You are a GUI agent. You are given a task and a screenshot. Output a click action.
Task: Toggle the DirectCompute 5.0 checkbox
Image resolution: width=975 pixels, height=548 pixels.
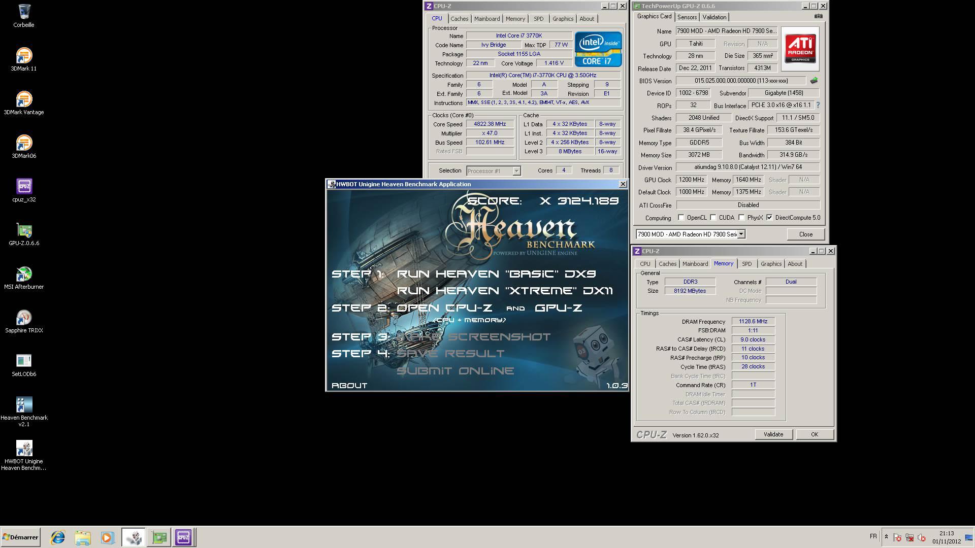769,218
